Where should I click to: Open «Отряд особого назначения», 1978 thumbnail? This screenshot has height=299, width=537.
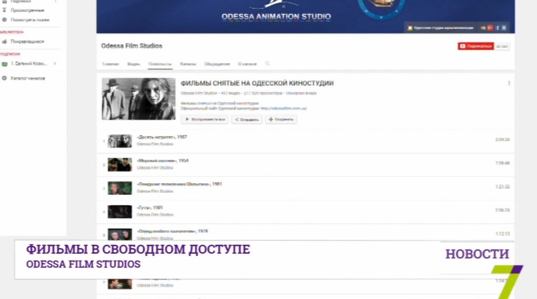(120, 234)
